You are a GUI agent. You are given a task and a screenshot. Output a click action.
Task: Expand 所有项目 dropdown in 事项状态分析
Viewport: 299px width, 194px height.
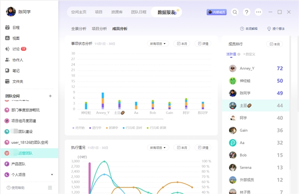pyautogui.click(x=158, y=44)
